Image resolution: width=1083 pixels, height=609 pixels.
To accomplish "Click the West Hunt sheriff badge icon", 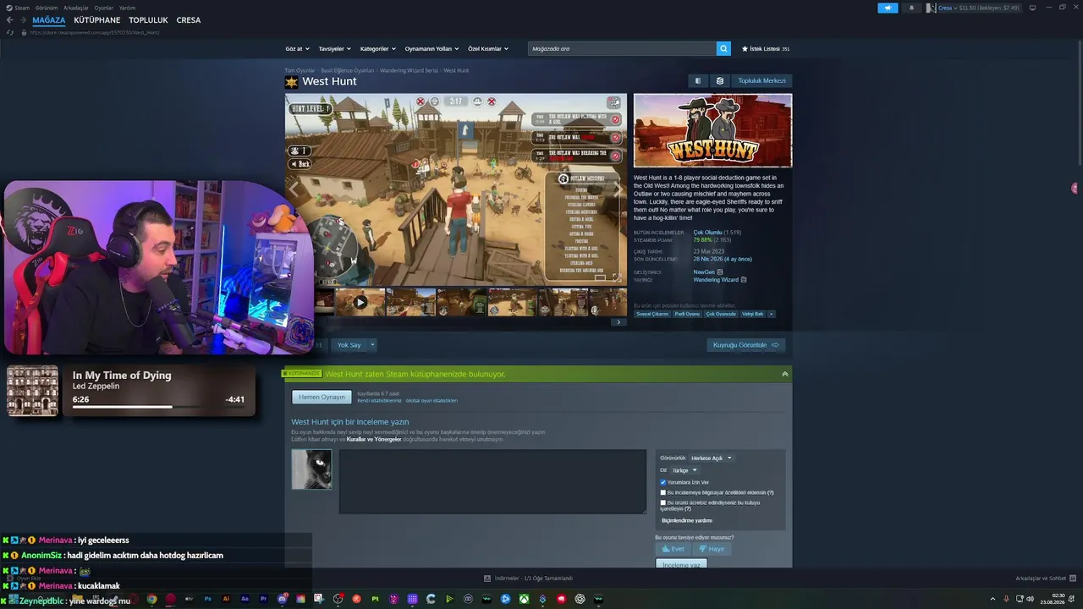I will coord(291,82).
